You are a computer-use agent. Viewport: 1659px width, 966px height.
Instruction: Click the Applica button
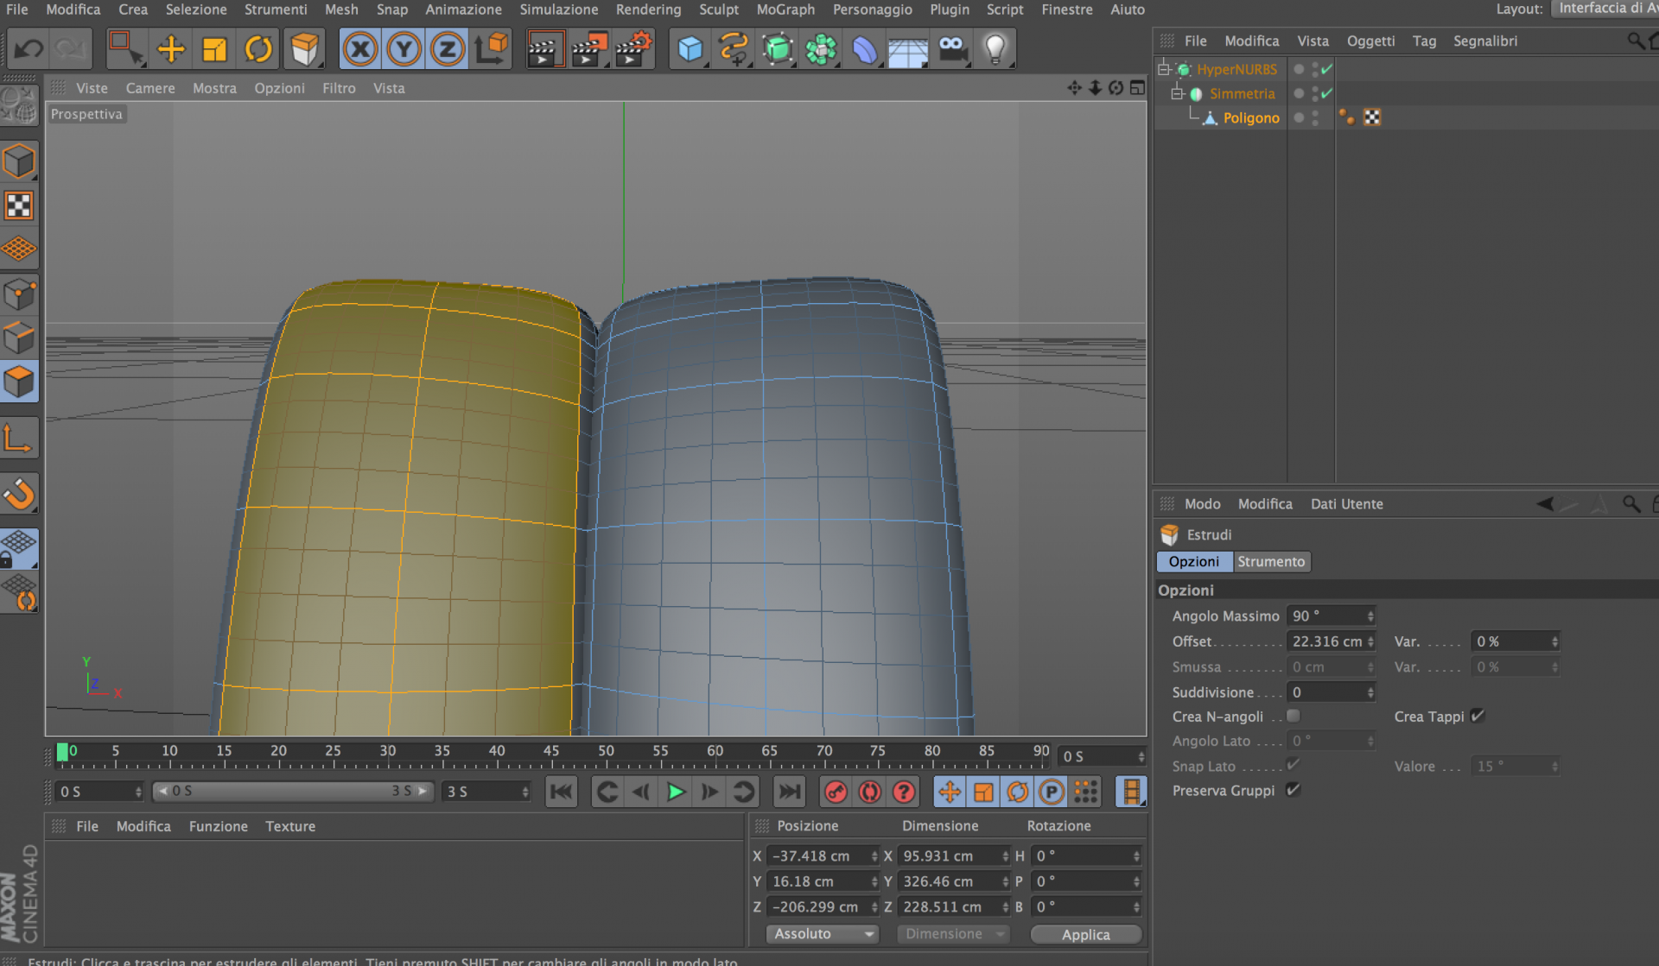(x=1086, y=934)
